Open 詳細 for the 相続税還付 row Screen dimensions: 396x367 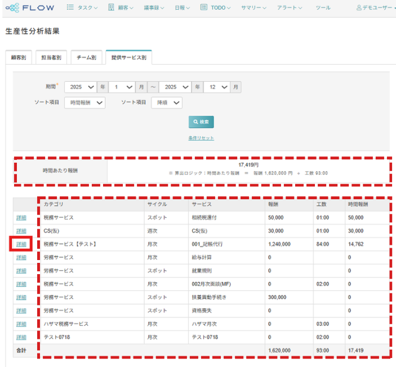(x=21, y=218)
